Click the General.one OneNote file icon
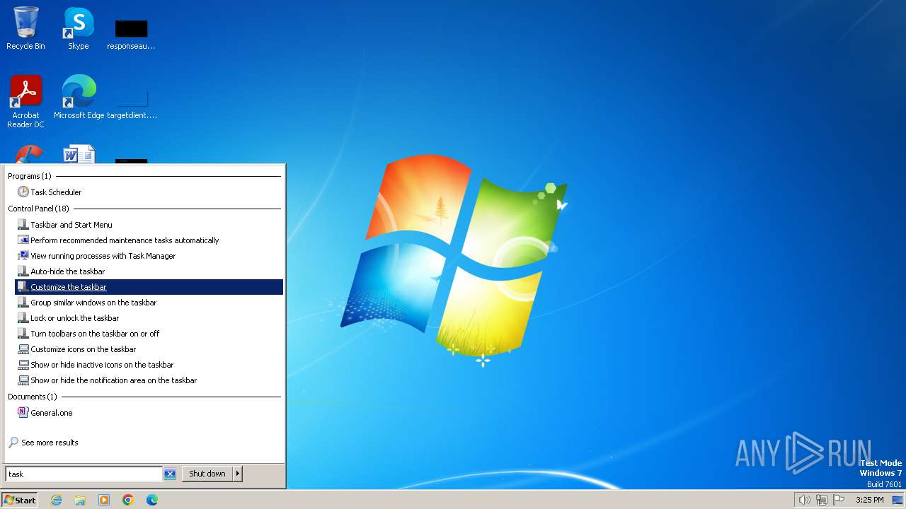 (23, 413)
